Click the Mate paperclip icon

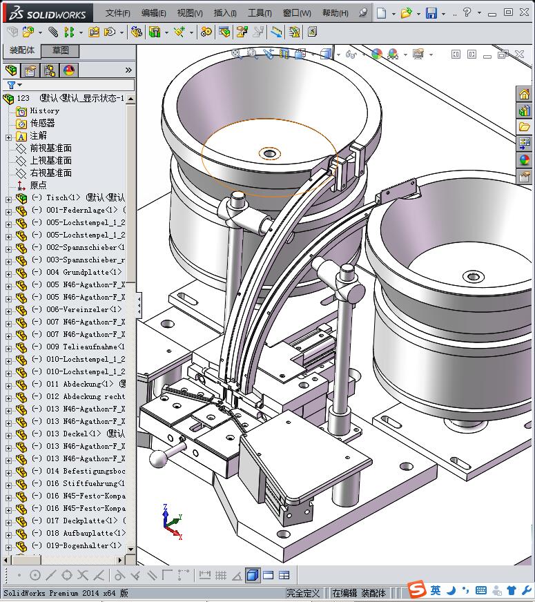point(53,32)
